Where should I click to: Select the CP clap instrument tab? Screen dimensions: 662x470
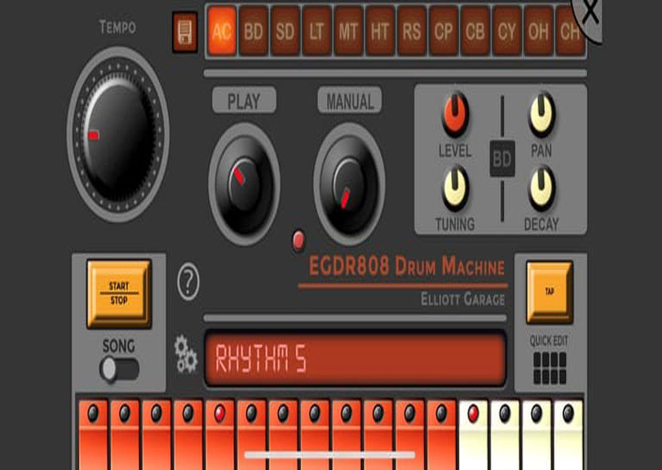point(443,33)
